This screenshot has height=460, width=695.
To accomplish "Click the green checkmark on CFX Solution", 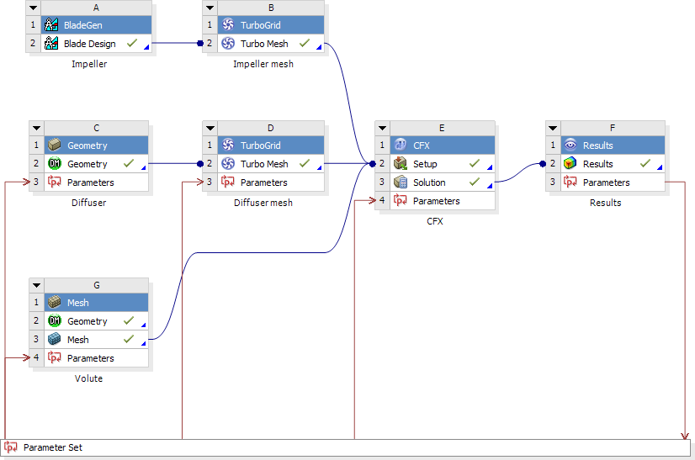I will coord(475,182).
